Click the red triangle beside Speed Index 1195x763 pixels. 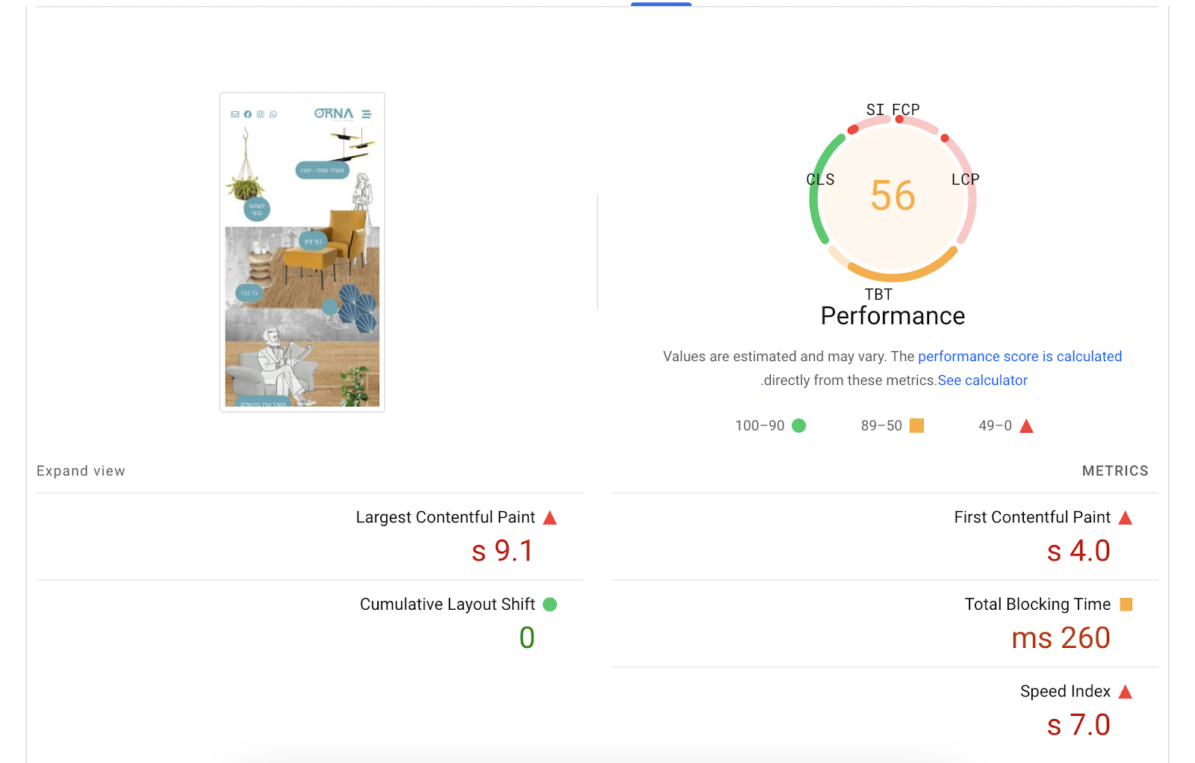1126,691
